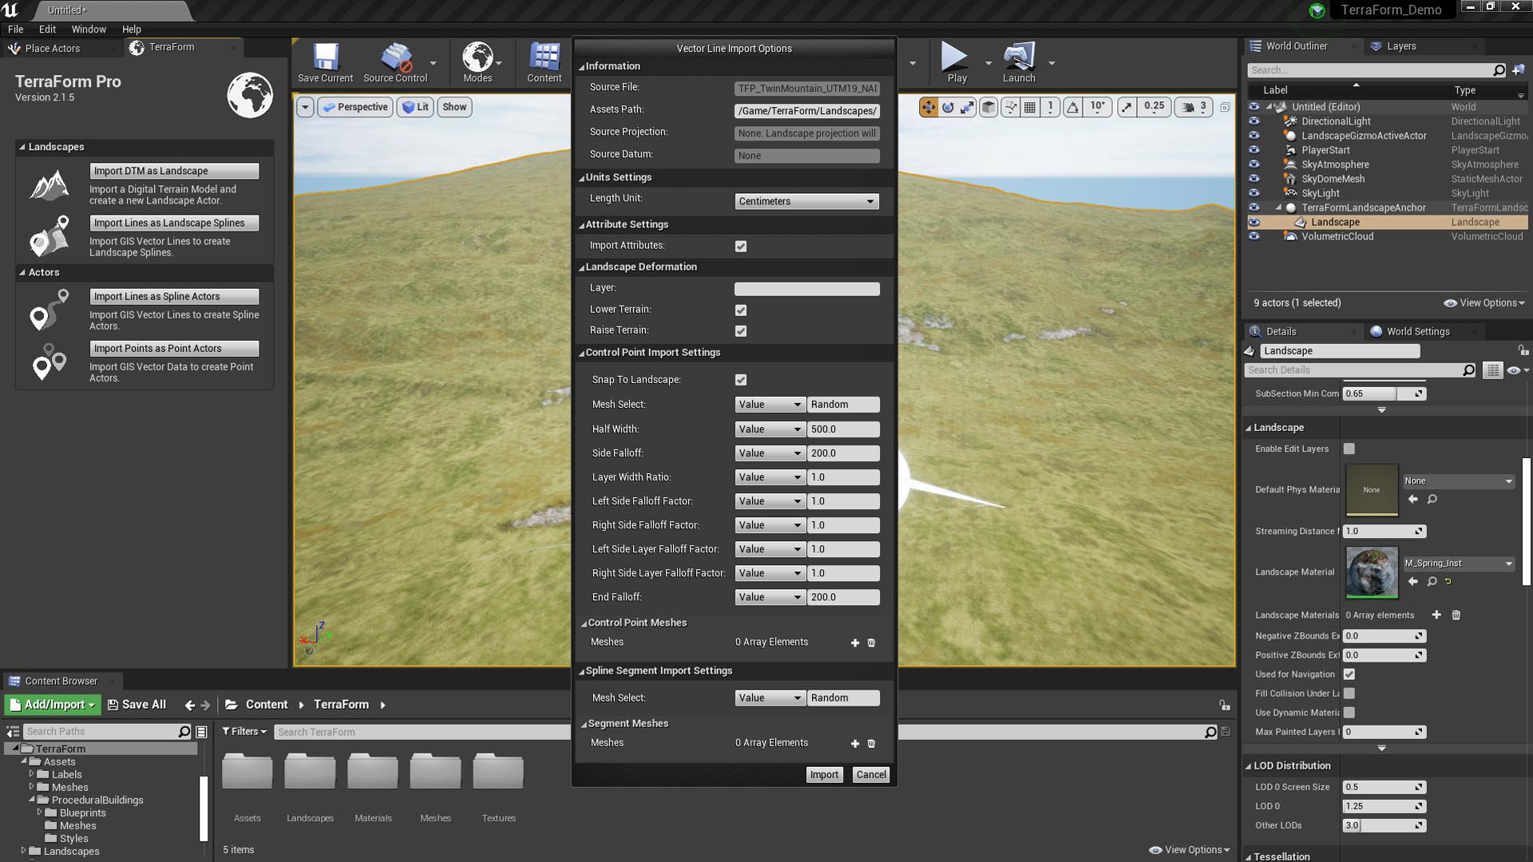Open the Landscape Material asset dropdown
This screenshot has height=862, width=1533.
tap(1458, 563)
